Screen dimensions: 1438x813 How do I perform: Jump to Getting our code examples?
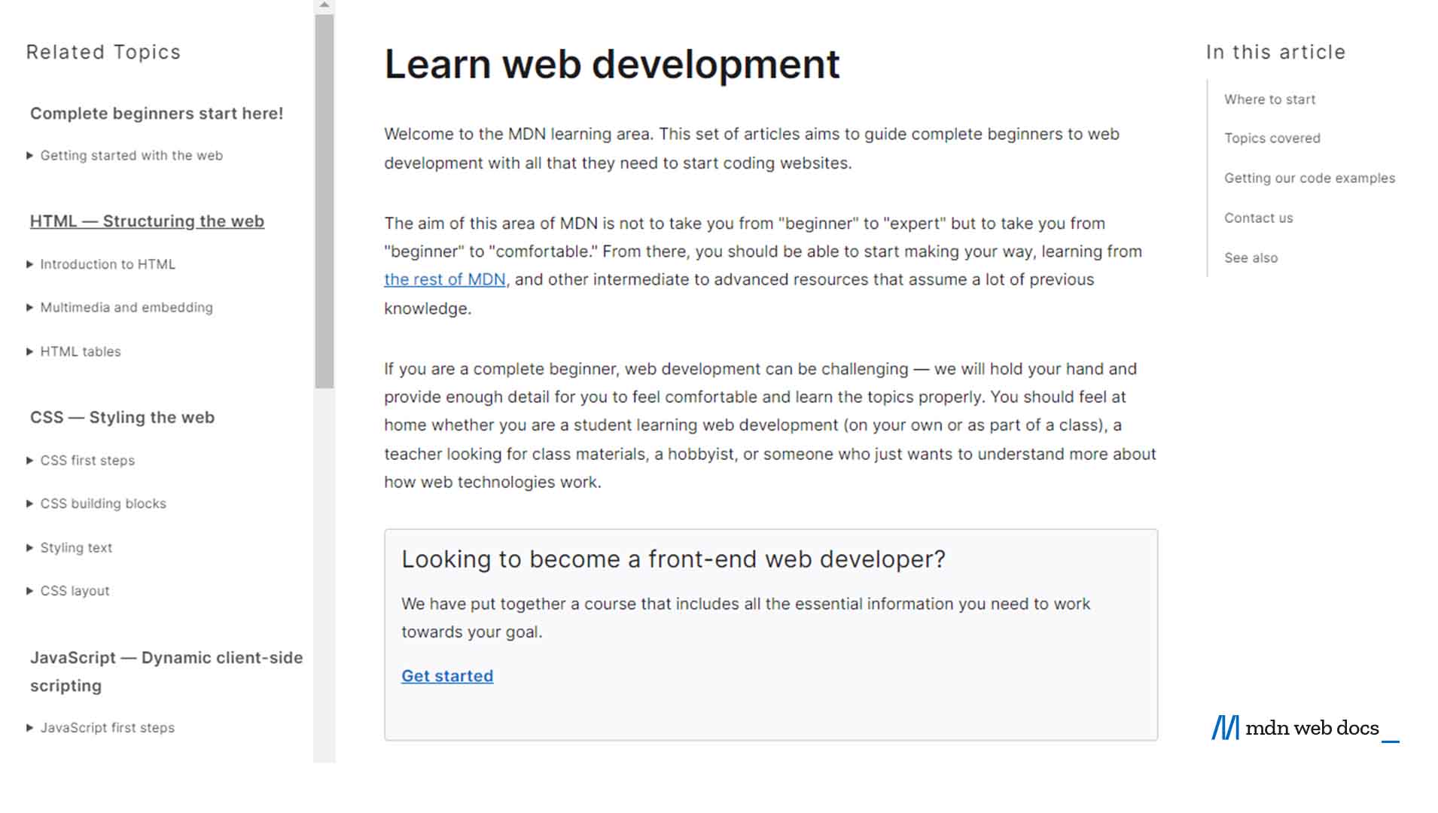click(x=1309, y=178)
